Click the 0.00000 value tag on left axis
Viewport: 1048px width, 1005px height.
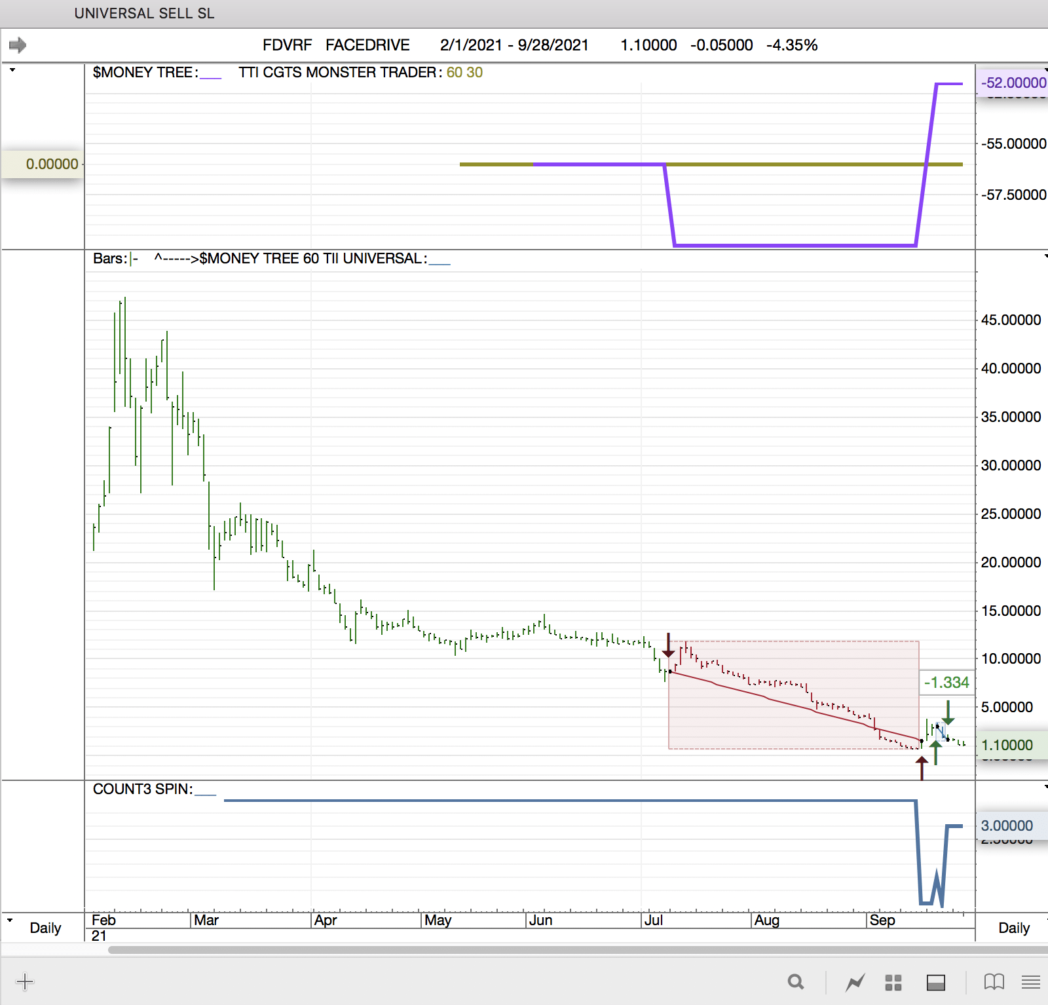(x=43, y=164)
